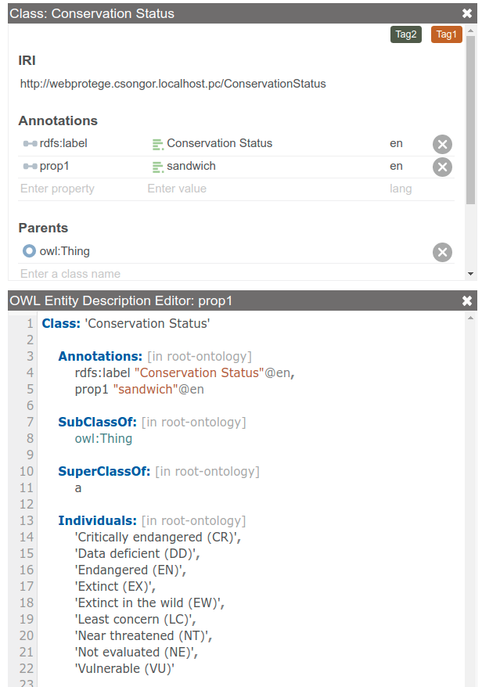This screenshot has height=687, width=482.
Task: Click the literal value icon before Conservation Status
Action: coord(159,144)
